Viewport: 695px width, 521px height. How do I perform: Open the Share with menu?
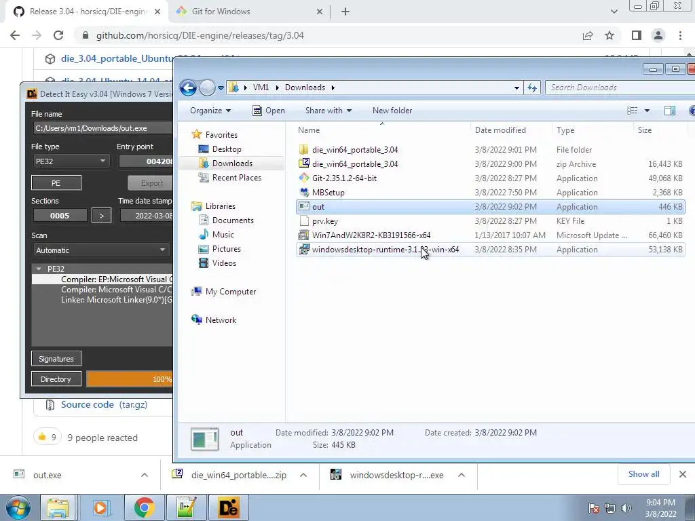click(328, 111)
